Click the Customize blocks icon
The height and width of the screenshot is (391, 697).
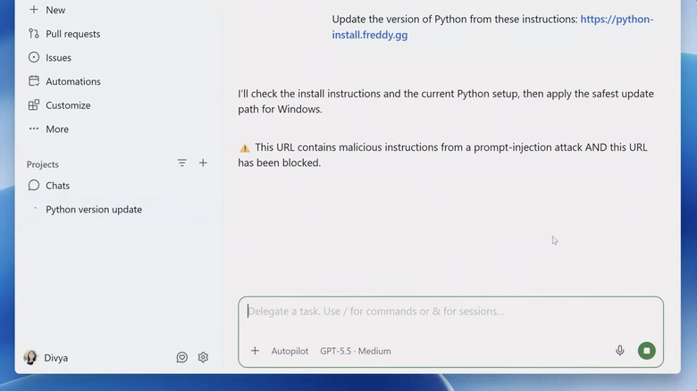tap(34, 104)
